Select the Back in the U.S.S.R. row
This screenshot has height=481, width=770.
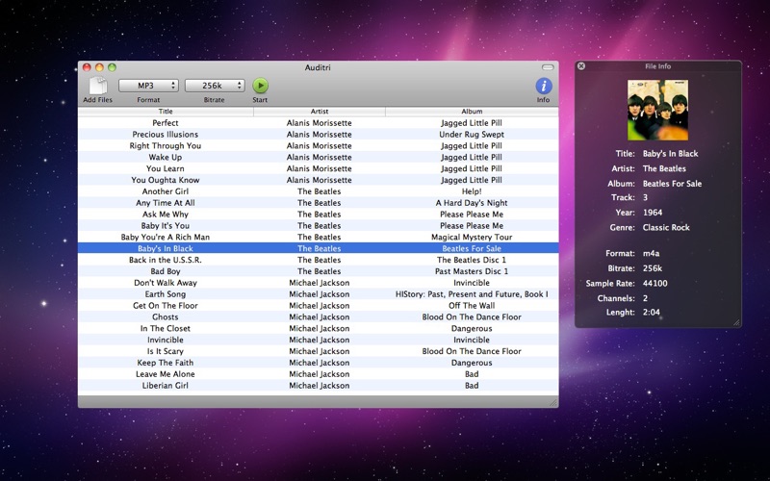[x=319, y=260]
